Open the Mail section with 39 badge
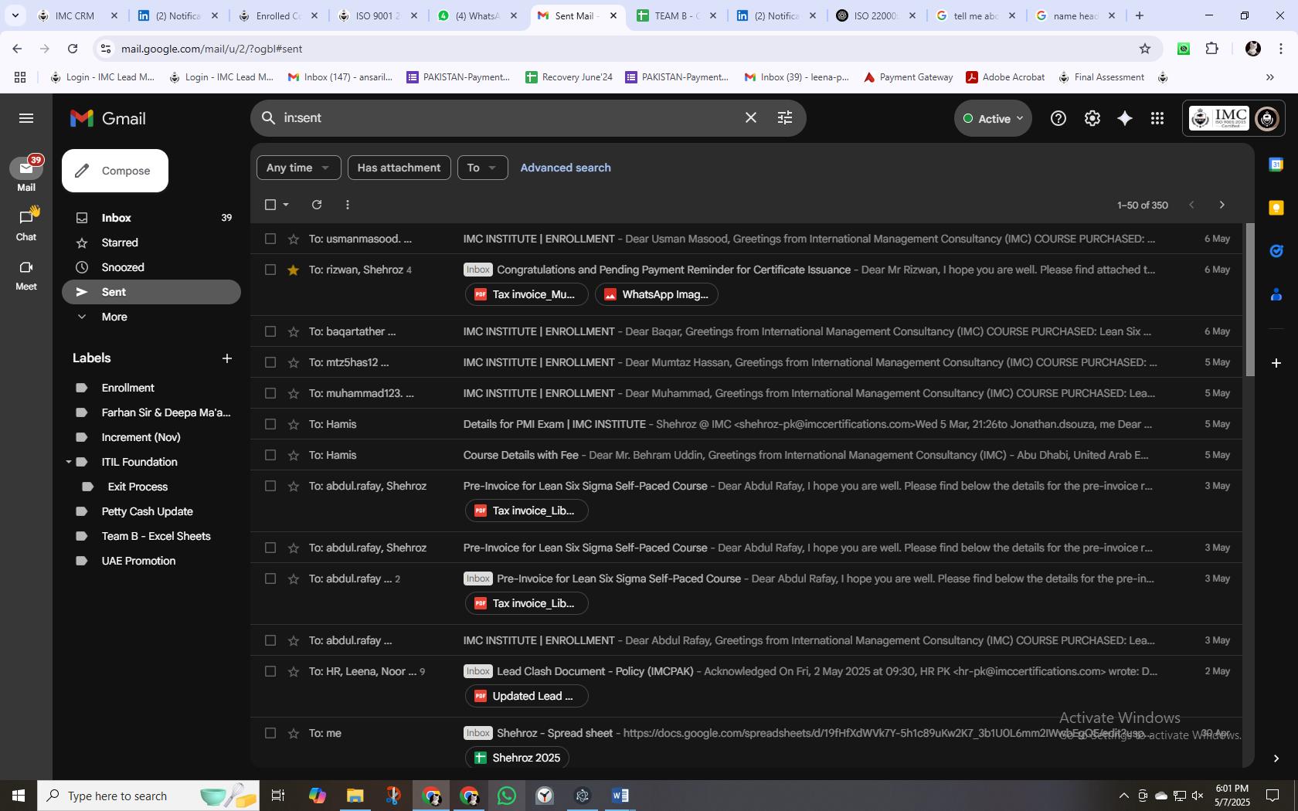Viewport: 1298px width, 811px height. tap(26, 174)
